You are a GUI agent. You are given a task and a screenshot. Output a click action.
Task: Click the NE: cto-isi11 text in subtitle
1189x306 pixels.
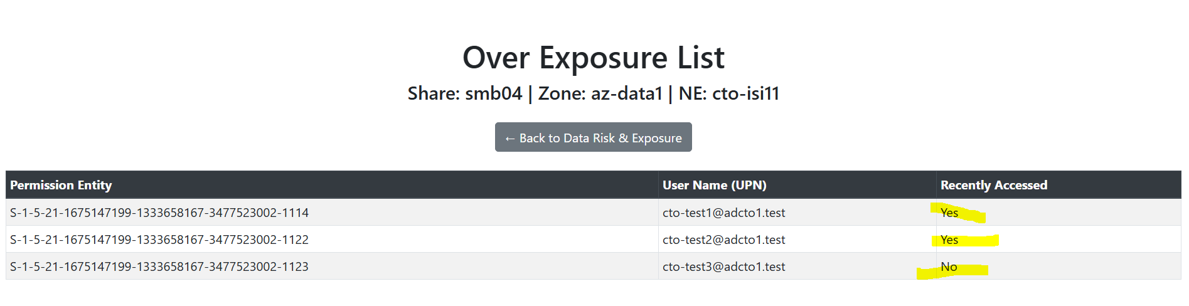(729, 93)
